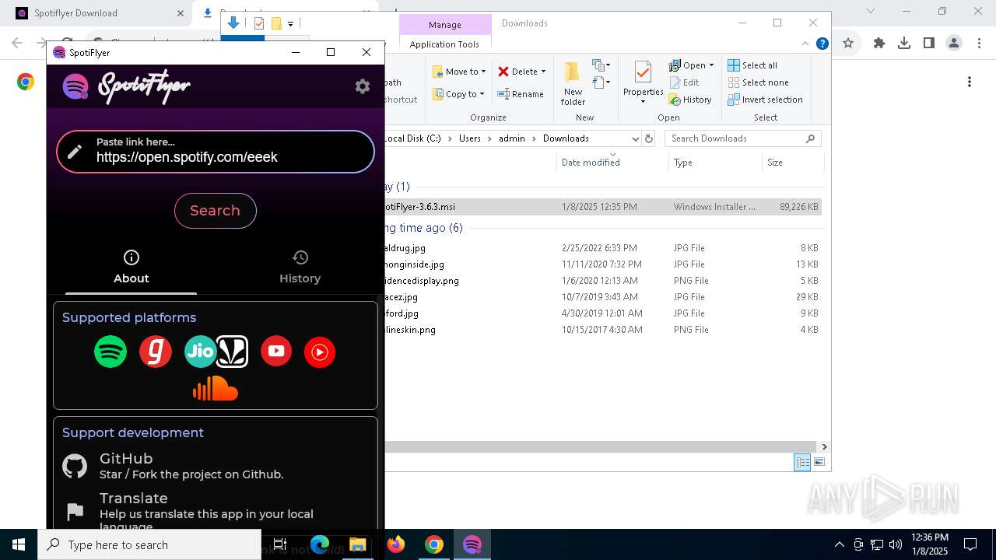The height and width of the screenshot is (560, 996).
Task: Select the evidencedisplay.png file
Action: click(423, 281)
